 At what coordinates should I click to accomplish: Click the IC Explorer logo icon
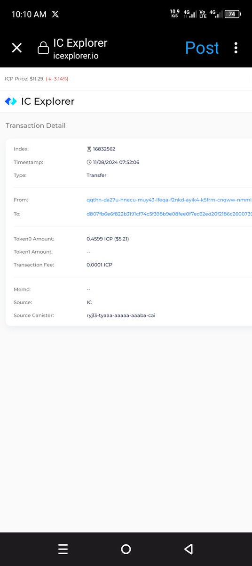coord(11,101)
